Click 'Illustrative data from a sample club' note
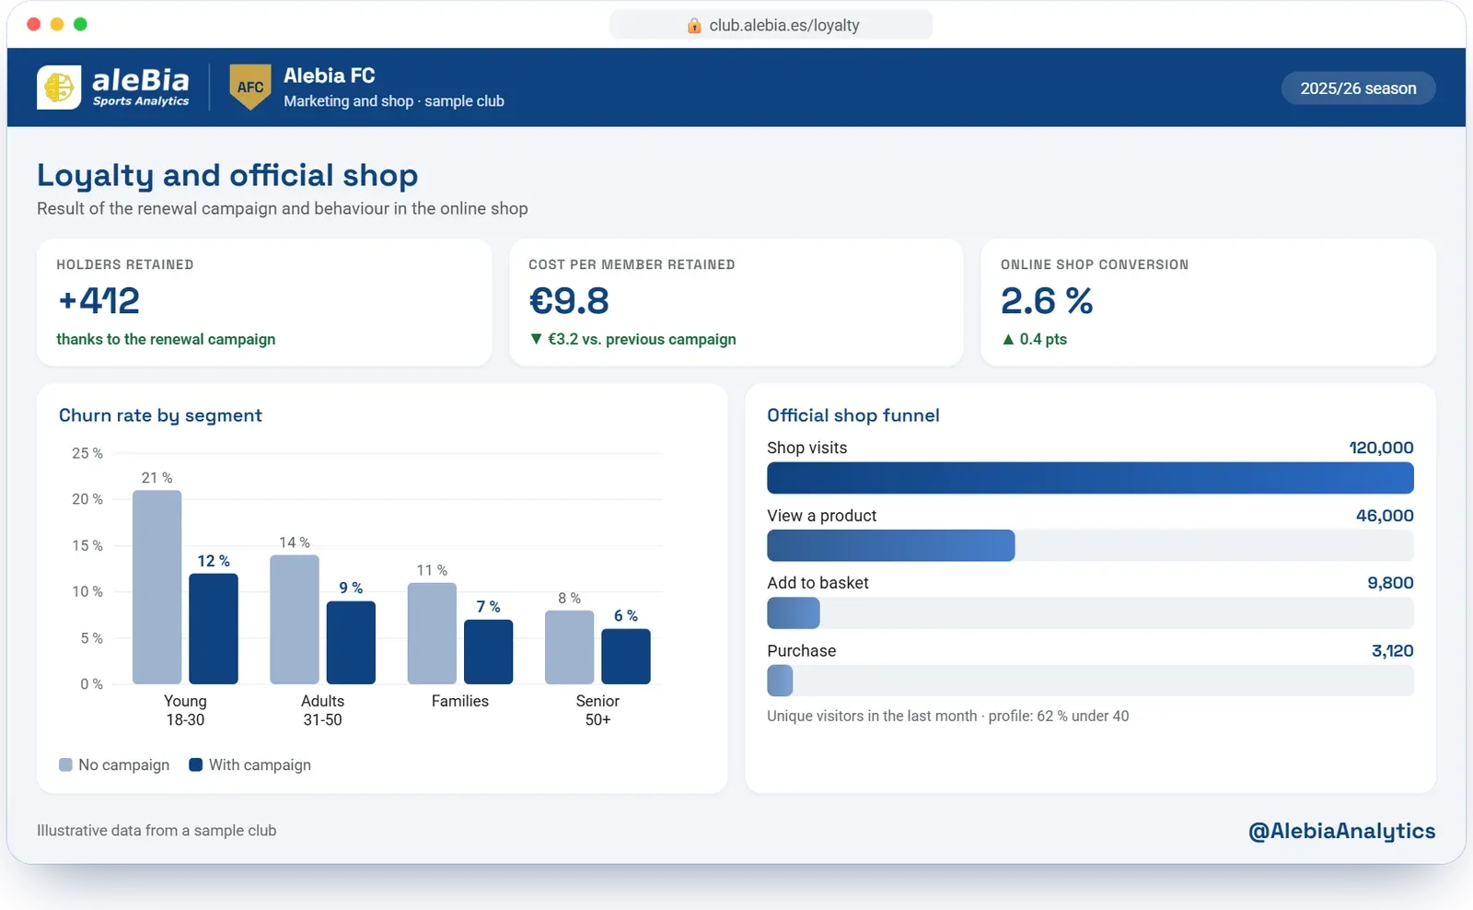 coord(157,831)
